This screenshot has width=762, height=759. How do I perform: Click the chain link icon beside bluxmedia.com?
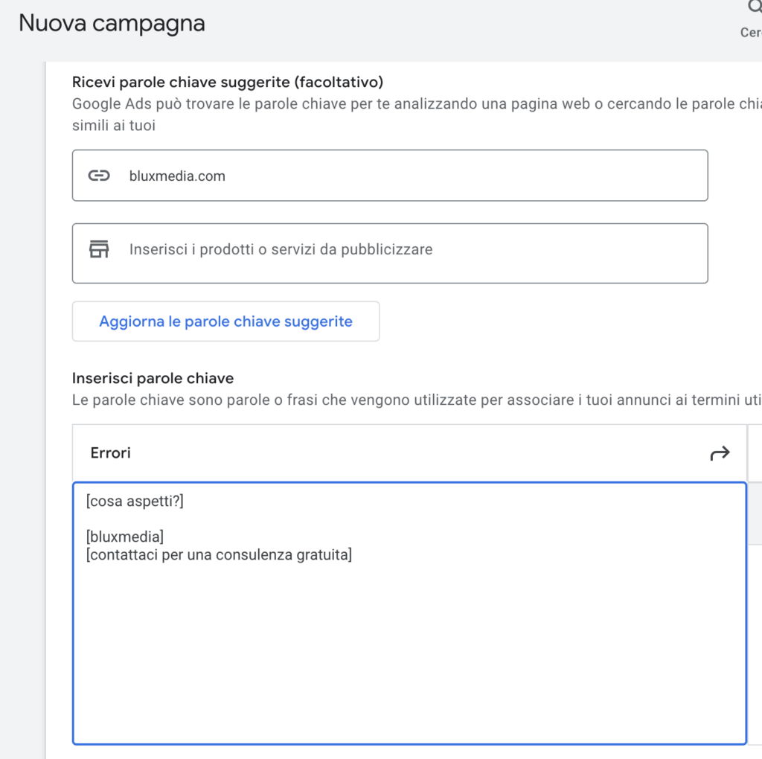click(x=99, y=176)
